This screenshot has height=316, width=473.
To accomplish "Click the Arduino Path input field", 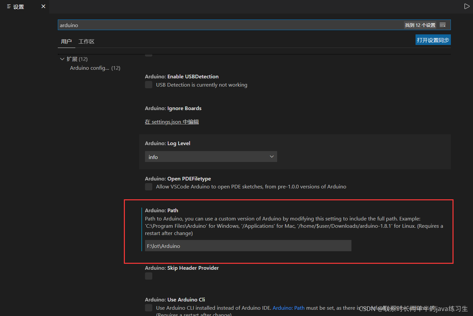I will tap(248, 246).
